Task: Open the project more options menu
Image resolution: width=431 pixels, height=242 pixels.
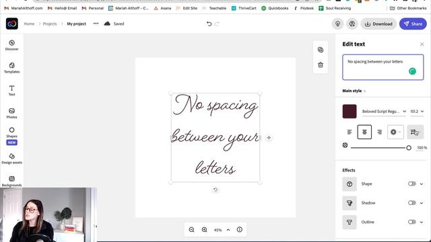Action: [x=96, y=24]
